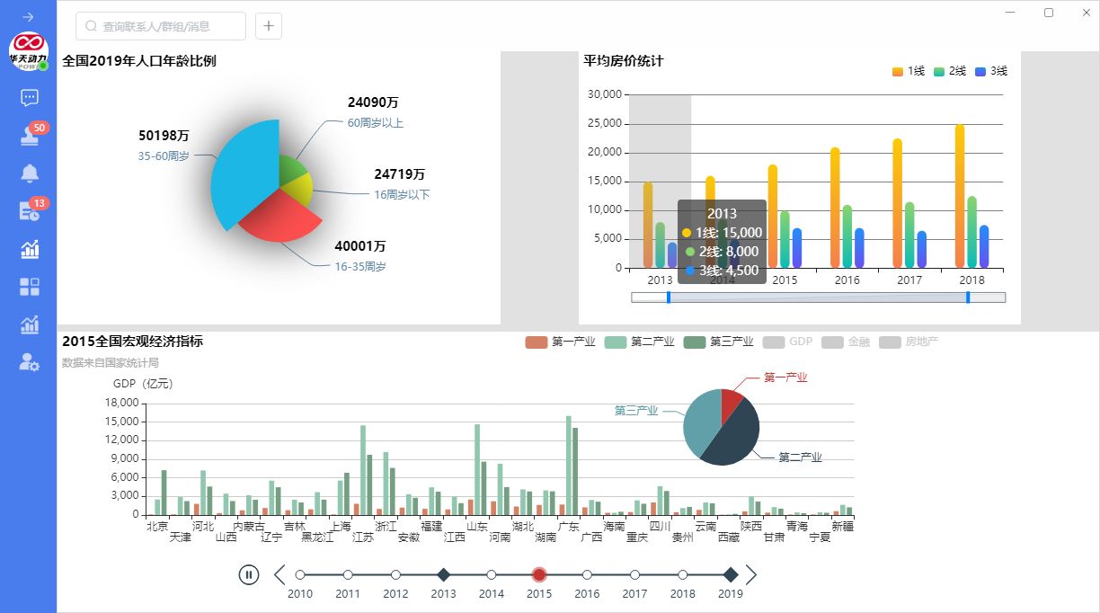
Task: Open the apps grid sidebar icon
Action: click(29, 287)
